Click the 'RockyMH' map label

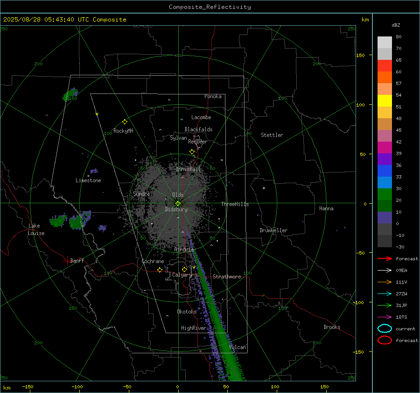tap(123, 131)
